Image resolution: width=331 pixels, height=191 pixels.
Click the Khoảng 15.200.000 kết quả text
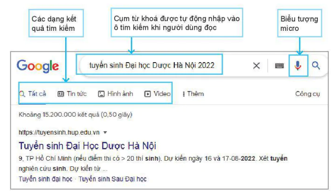(76, 114)
